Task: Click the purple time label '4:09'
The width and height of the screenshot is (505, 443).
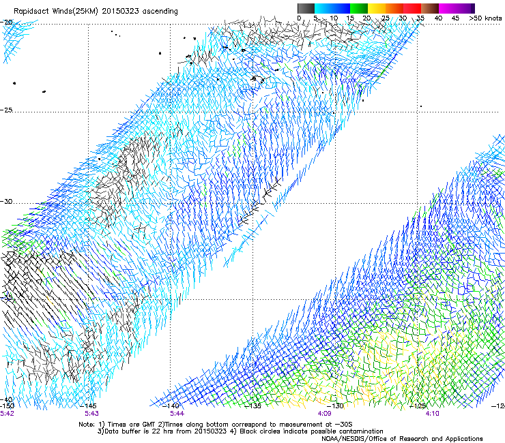Action: (324, 414)
